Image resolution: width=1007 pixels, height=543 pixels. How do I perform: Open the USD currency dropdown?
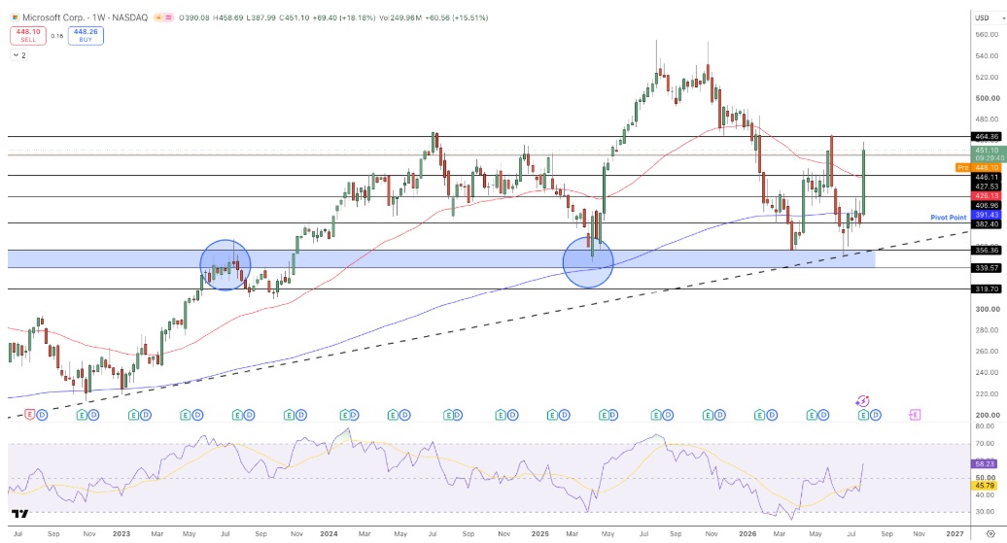tap(990, 17)
